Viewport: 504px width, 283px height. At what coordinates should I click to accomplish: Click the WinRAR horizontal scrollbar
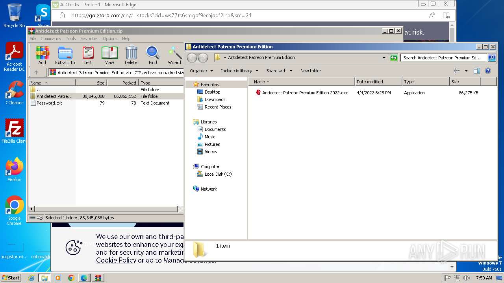tap(106, 209)
